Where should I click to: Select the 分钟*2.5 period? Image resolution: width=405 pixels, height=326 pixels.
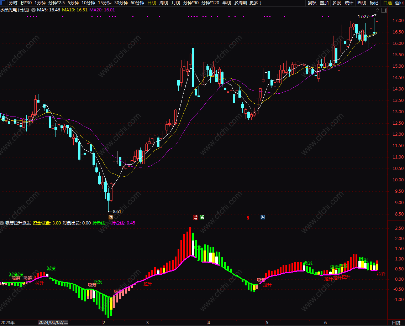click(x=57, y=3)
